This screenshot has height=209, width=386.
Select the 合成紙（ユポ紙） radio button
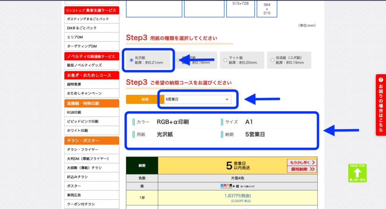[272, 60]
